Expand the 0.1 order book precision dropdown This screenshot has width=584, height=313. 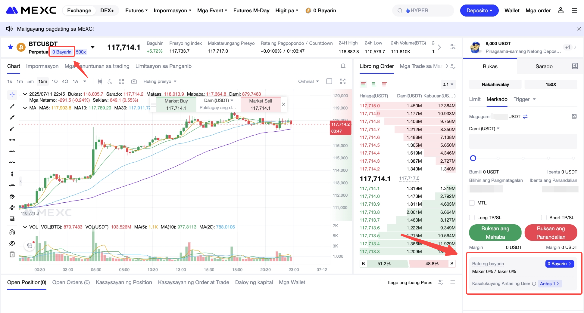coord(448,84)
